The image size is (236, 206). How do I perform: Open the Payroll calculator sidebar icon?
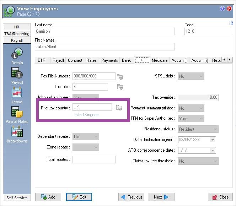17,74
